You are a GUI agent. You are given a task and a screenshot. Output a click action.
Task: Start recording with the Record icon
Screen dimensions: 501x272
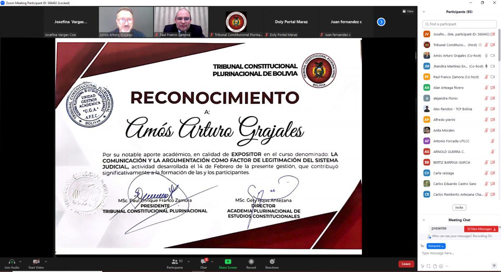(x=251, y=262)
